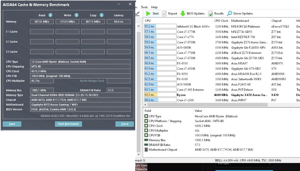The width and height of the screenshot is (300, 171).
Task: Click the Memory Bus field icon
Action: click(146, 140)
